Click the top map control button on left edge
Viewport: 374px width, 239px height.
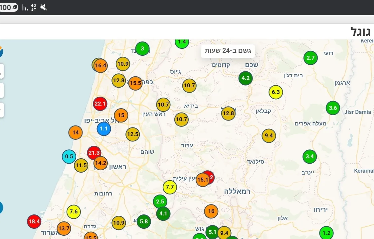click(1, 71)
